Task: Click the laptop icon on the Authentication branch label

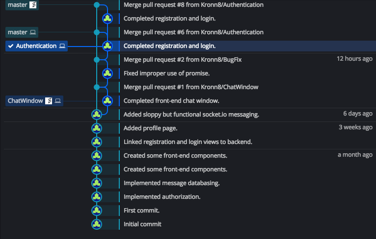Action: tap(62, 46)
